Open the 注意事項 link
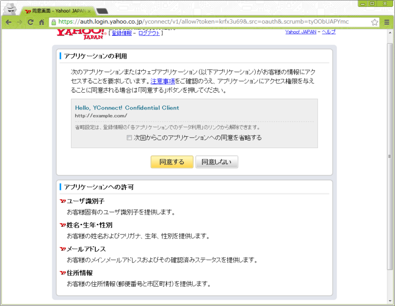 tap(162, 81)
